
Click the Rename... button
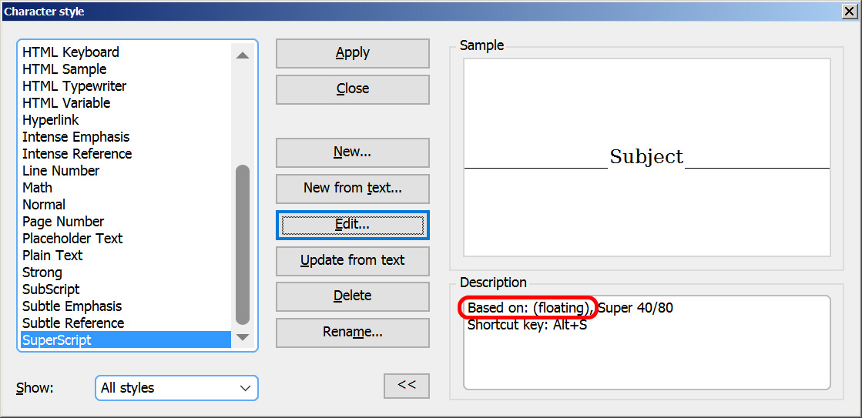352,333
